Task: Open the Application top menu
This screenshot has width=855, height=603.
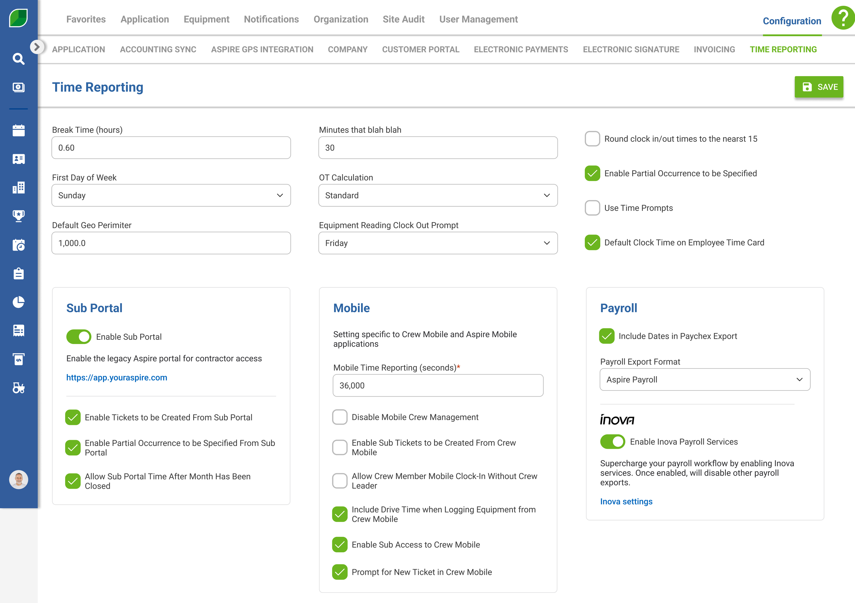Action: (145, 19)
